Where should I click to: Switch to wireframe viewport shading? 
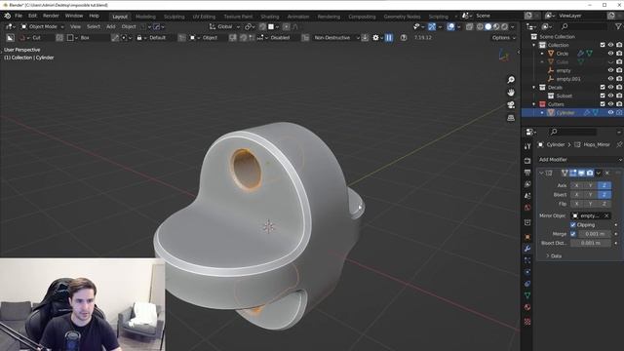coord(480,26)
